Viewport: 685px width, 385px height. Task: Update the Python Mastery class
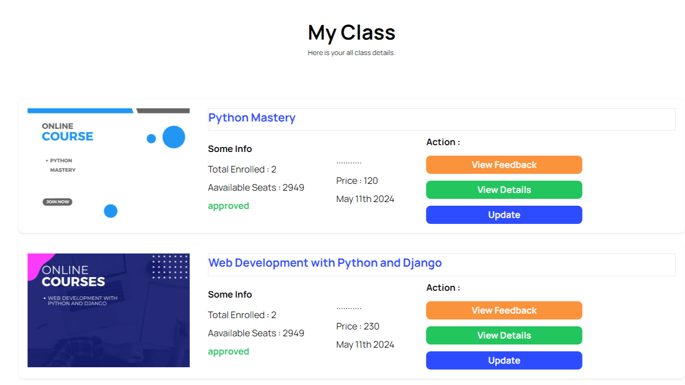pos(504,215)
